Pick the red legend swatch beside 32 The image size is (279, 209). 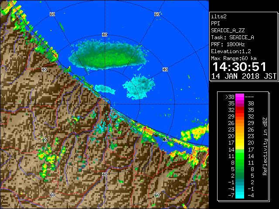click(240, 110)
